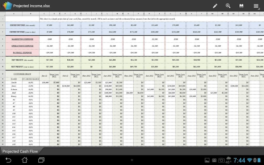
Task: Select the $14,000 draw cell in Hall row
Action: coord(117,93)
